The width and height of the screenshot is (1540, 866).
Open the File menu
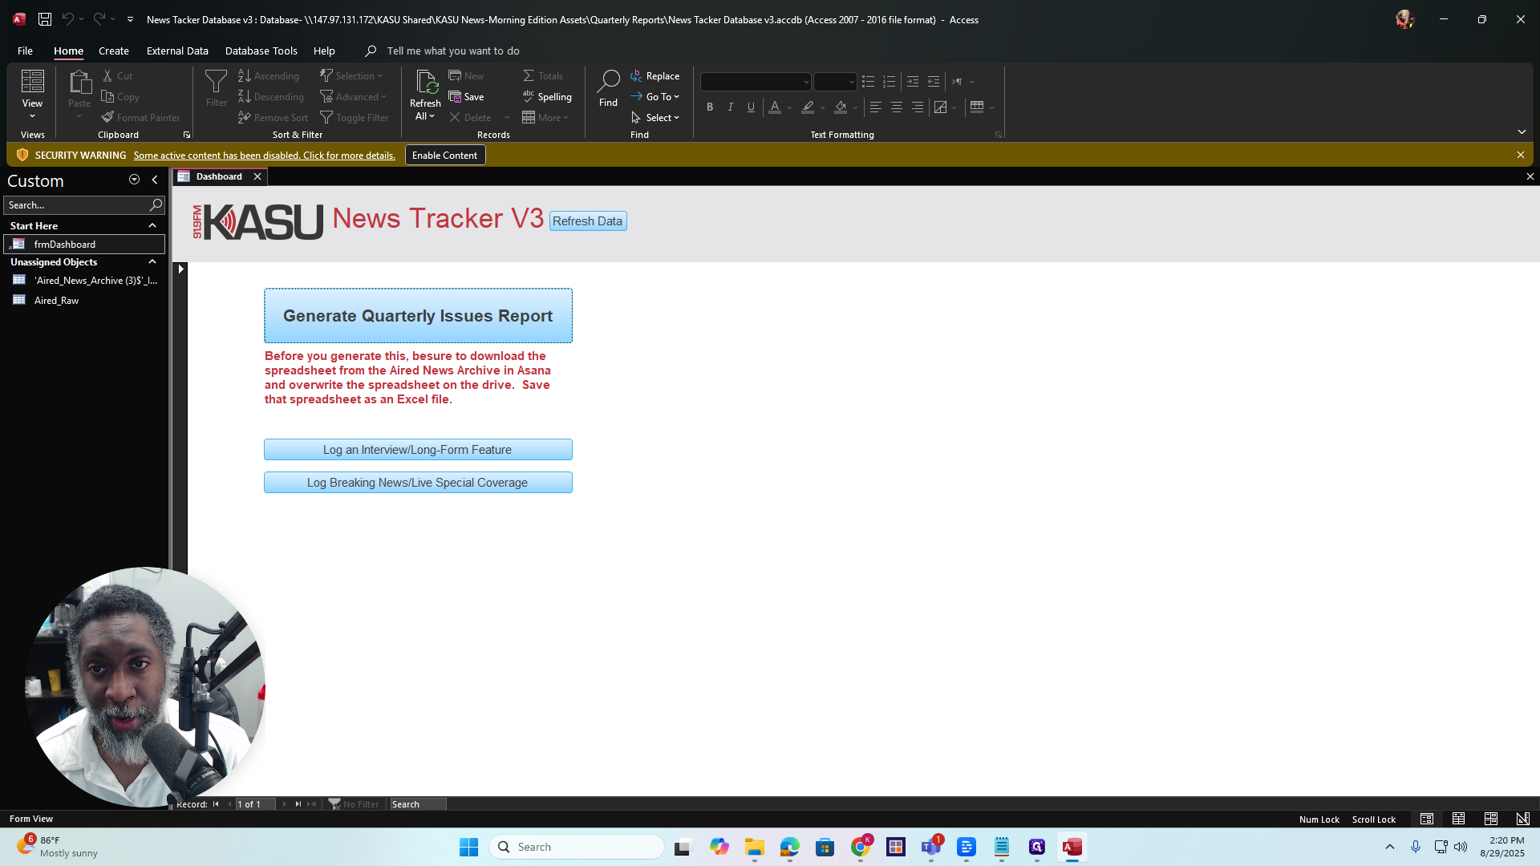click(x=25, y=51)
